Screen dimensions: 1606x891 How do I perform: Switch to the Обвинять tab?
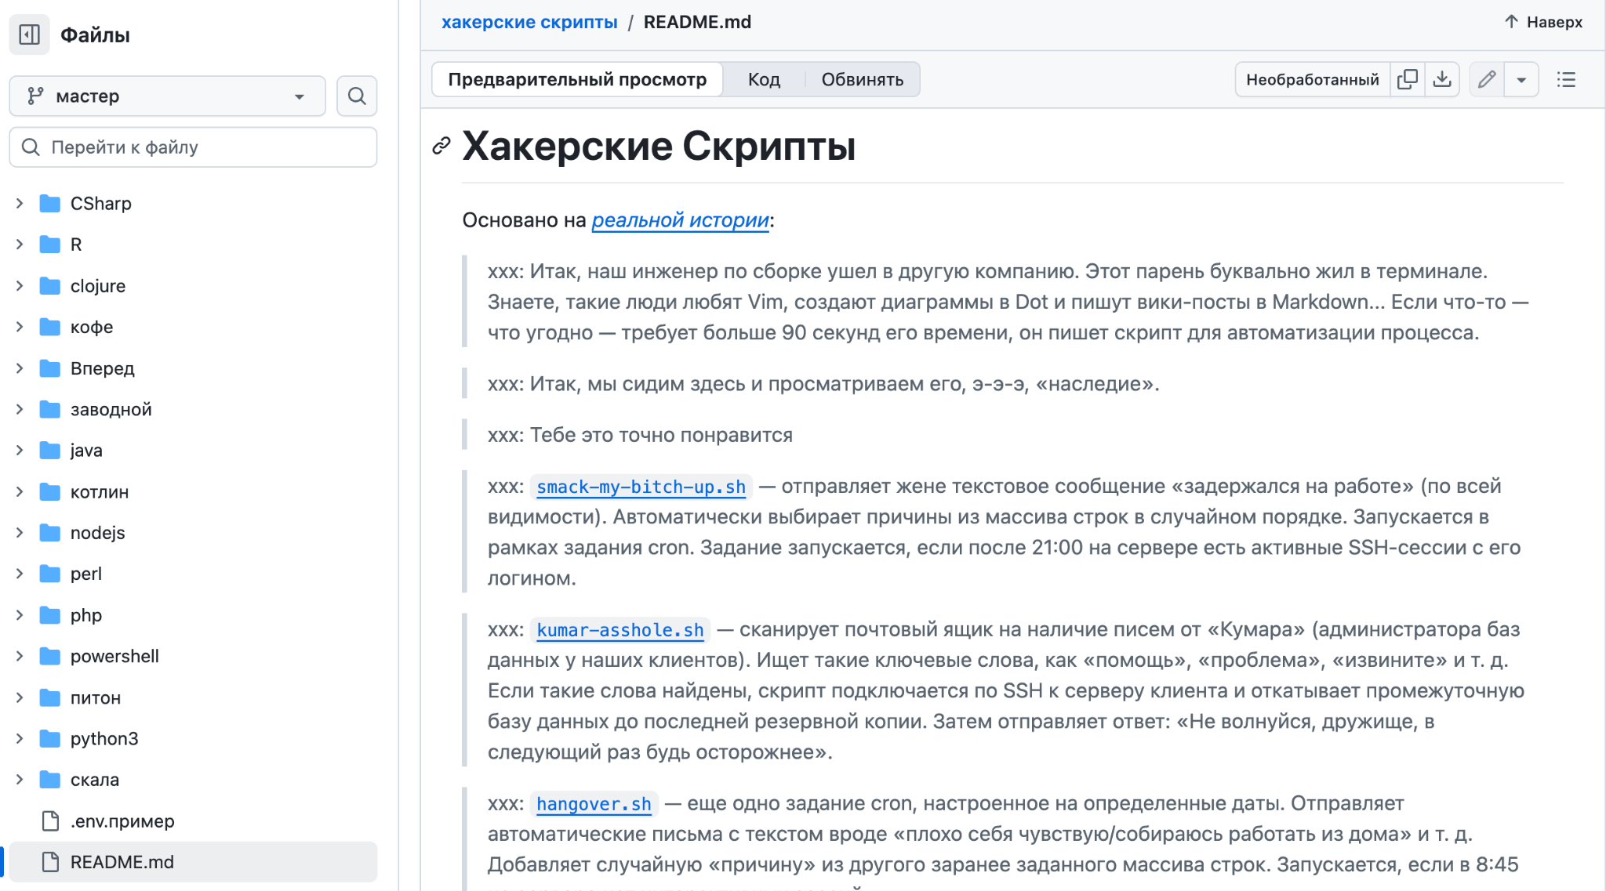click(x=862, y=78)
